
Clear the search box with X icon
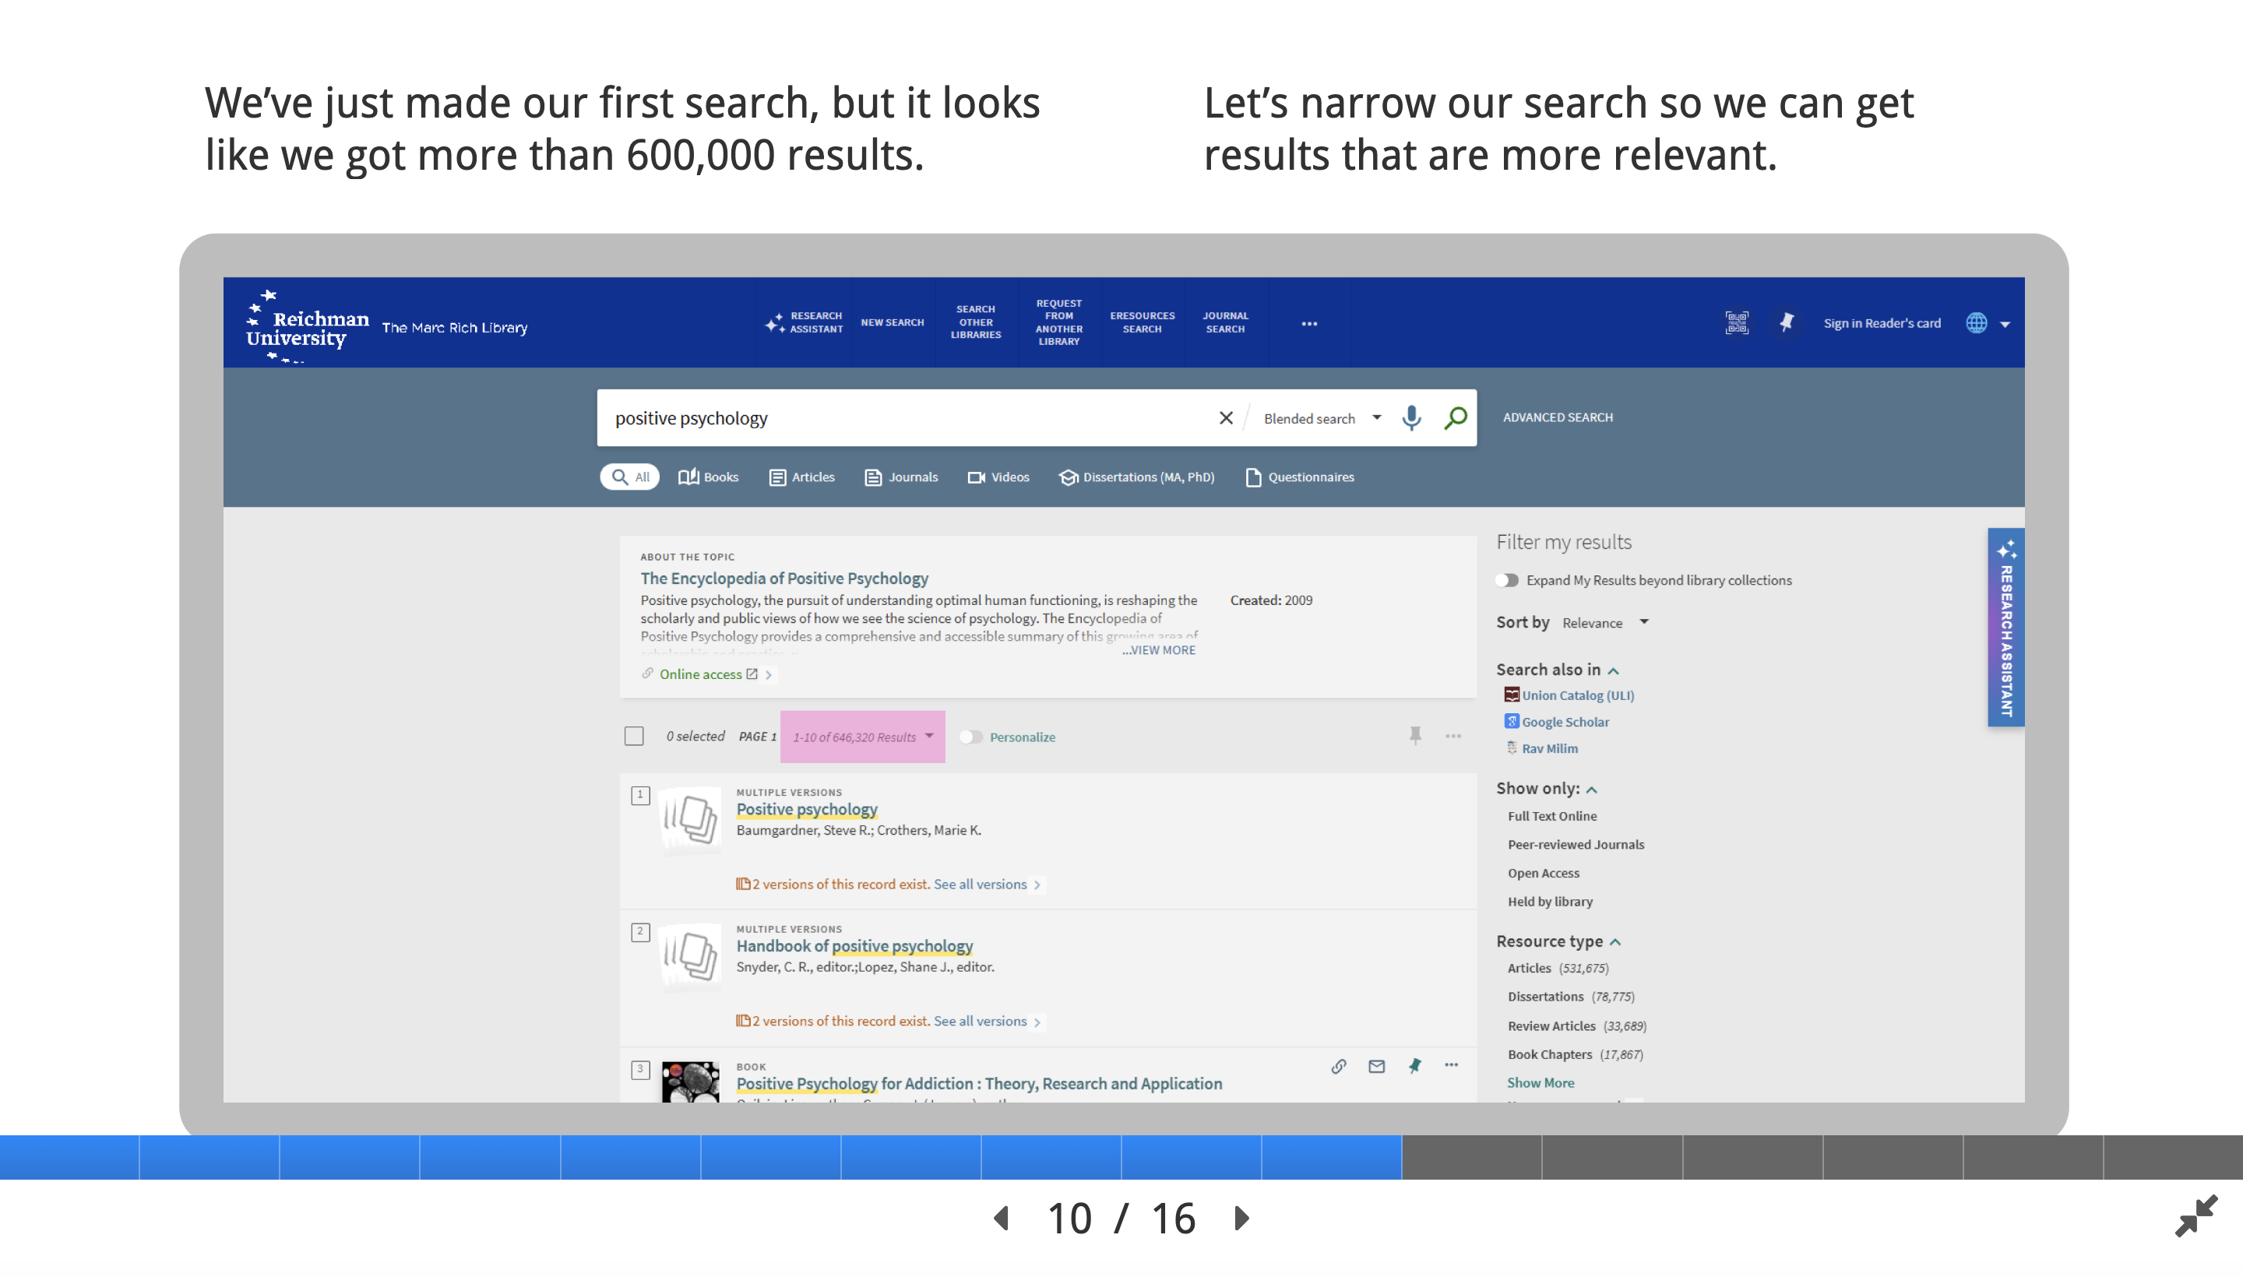(x=1225, y=417)
